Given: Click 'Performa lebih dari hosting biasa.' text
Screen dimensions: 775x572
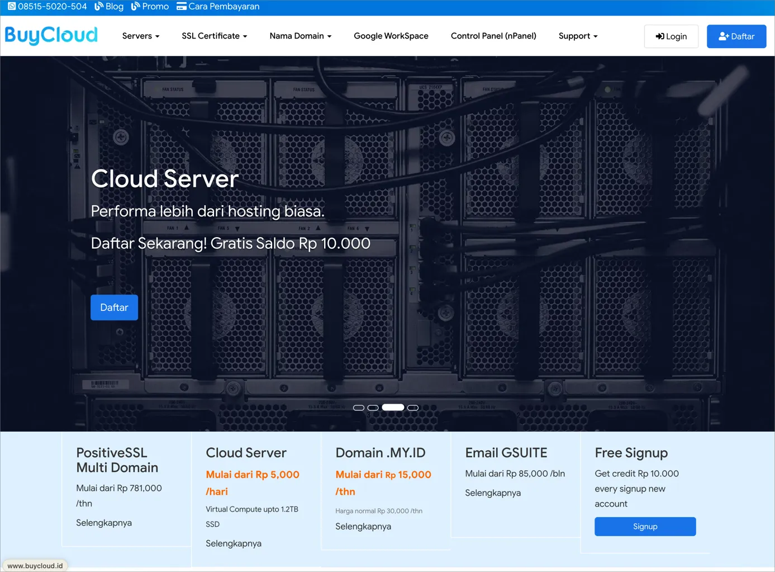Looking at the screenshot, I should (x=208, y=211).
